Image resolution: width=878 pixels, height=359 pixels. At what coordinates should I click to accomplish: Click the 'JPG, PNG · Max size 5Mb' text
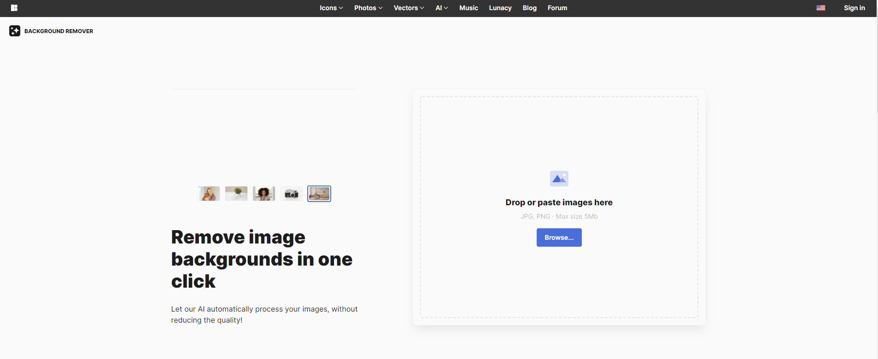tap(559, 216)
